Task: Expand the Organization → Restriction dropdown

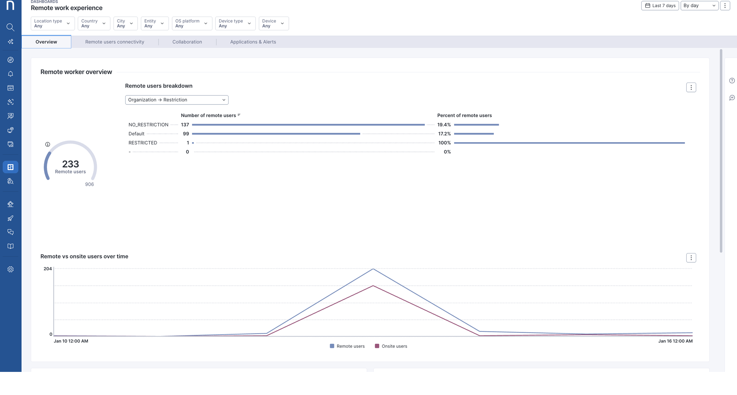Action: [x=177, y=100]
